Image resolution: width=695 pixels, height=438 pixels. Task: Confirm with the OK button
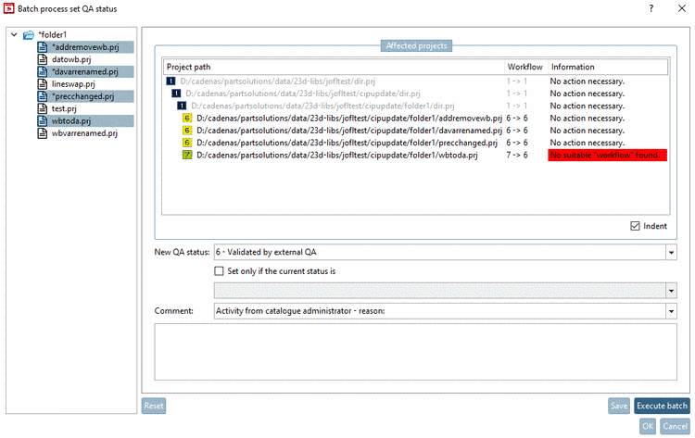point(648,426)
